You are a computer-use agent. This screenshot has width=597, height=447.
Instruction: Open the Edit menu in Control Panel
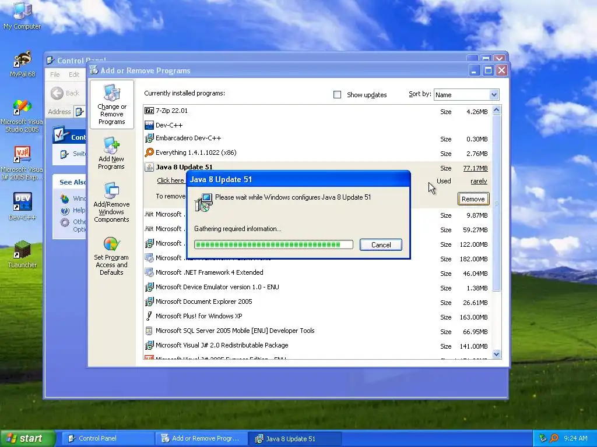pyautogui.click(x=74, y=74)
